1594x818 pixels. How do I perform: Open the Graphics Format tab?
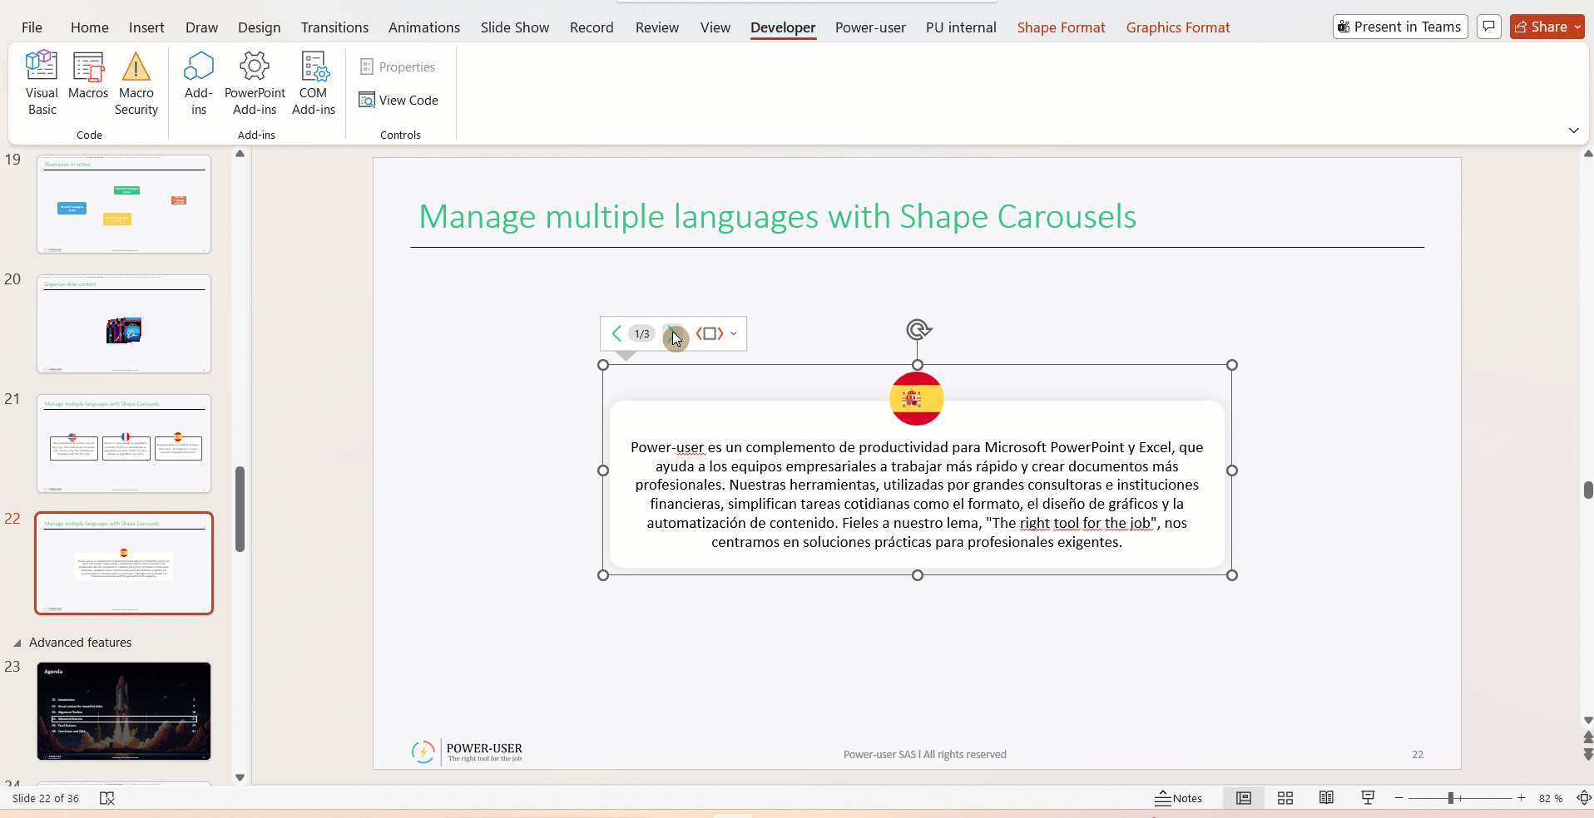[x=1178, y=27]
